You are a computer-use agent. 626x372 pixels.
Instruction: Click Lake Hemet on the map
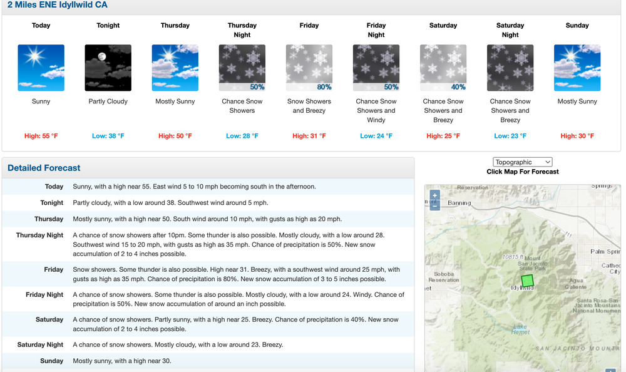pos(521,329)
